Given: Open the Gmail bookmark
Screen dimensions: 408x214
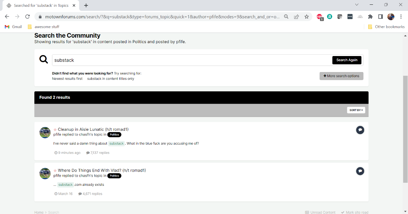Looking at the screenshot, I should [x=13, y=26].
